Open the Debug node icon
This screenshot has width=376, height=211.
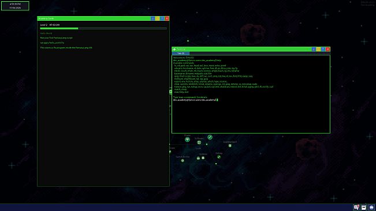(219, 157)
